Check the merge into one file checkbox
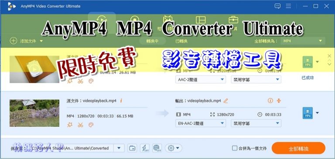Viewport: 335px width, 159px height. [x=235, y=148]
